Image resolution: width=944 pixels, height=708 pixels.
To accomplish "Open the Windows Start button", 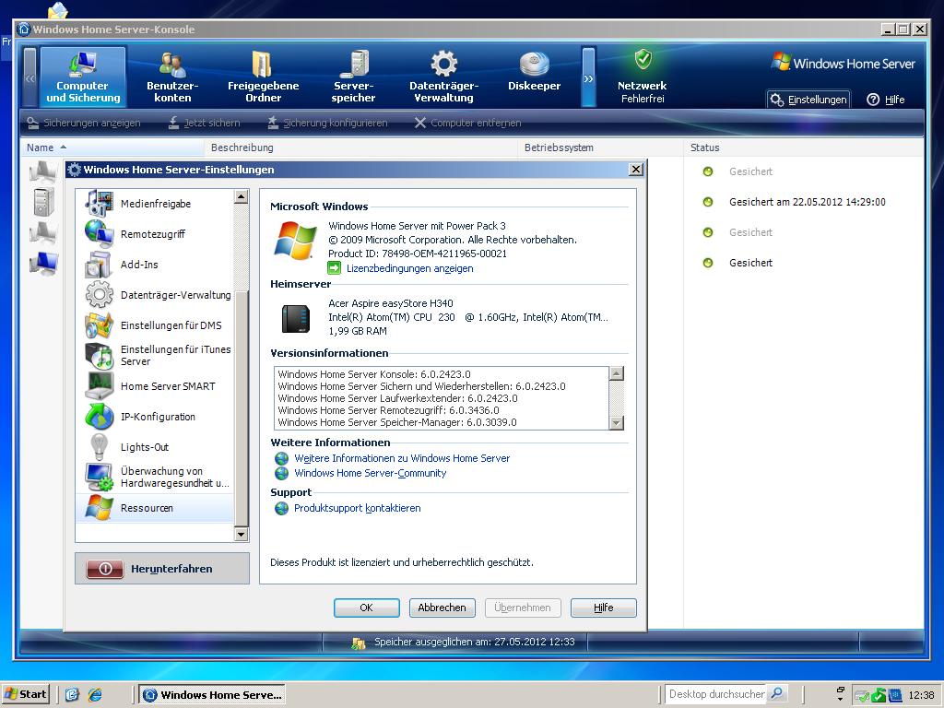I will (x=25, y=694).
